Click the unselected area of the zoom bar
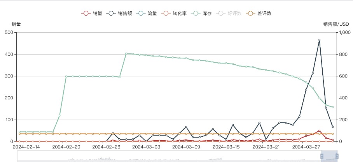 pyautogui.click(x=156, y=156)
